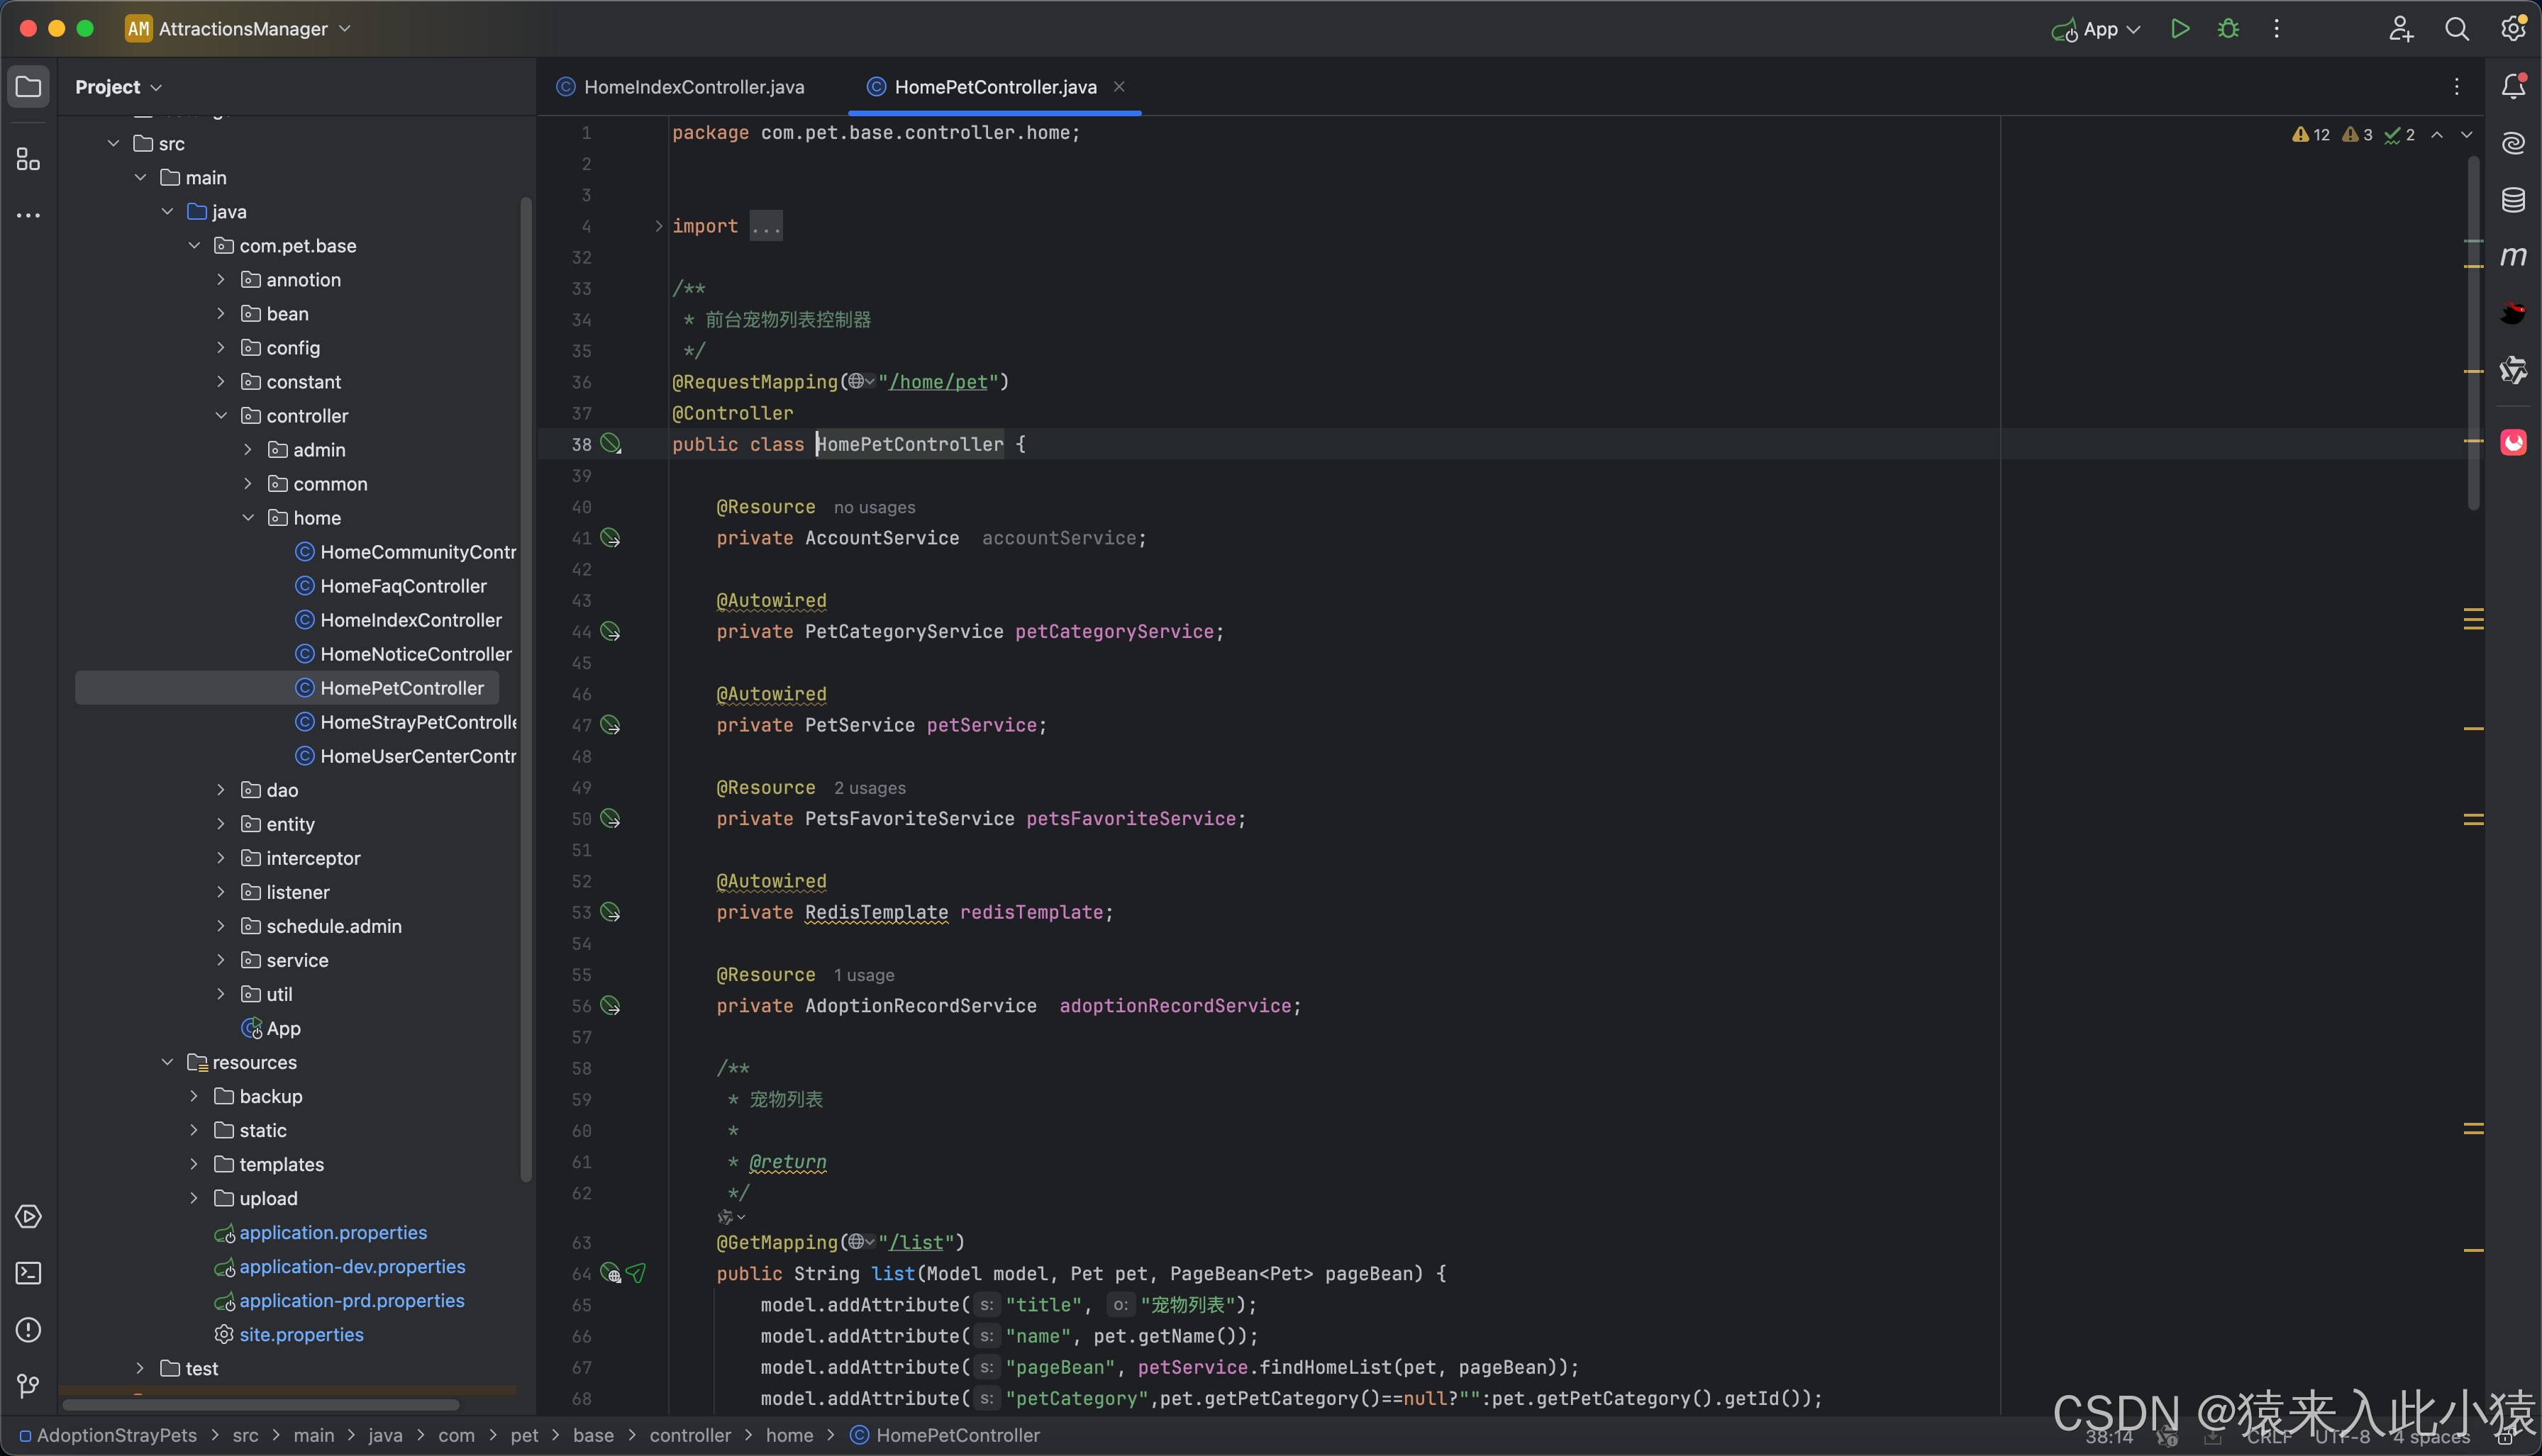
Task: Open the pink plugin icon in right sidebar
Action: click(x=2513, y=442)
